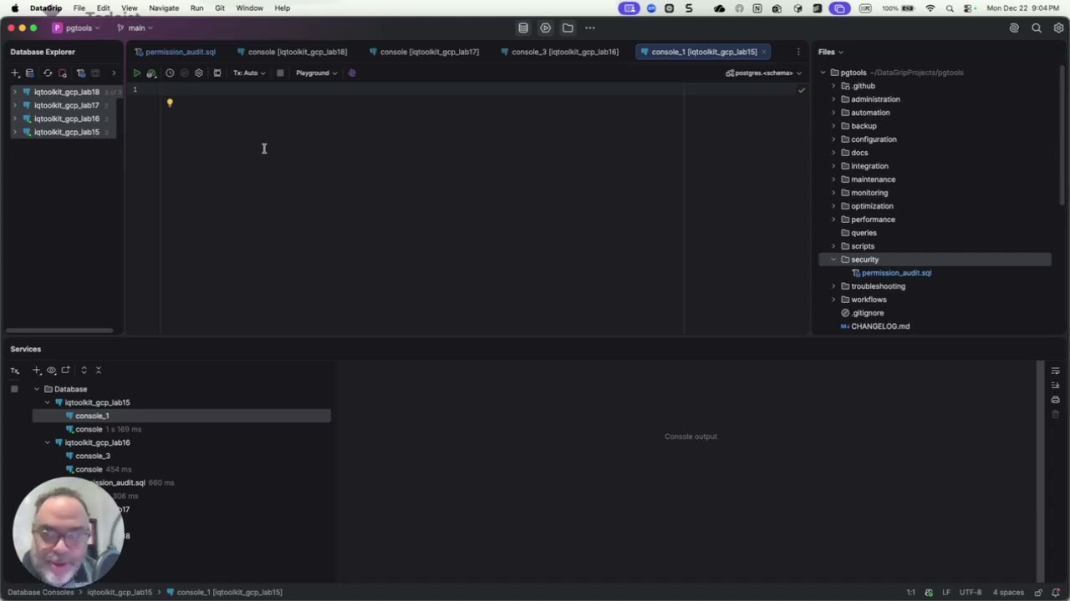This screenshot has height=601, width=1070.
Task: Run the query with the Execute button
Action: point(137,73)
